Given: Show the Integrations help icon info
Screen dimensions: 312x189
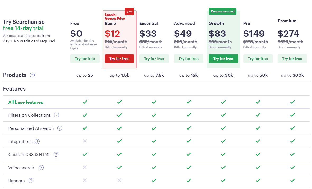Looking at the screenshot, I should (37, 141).
